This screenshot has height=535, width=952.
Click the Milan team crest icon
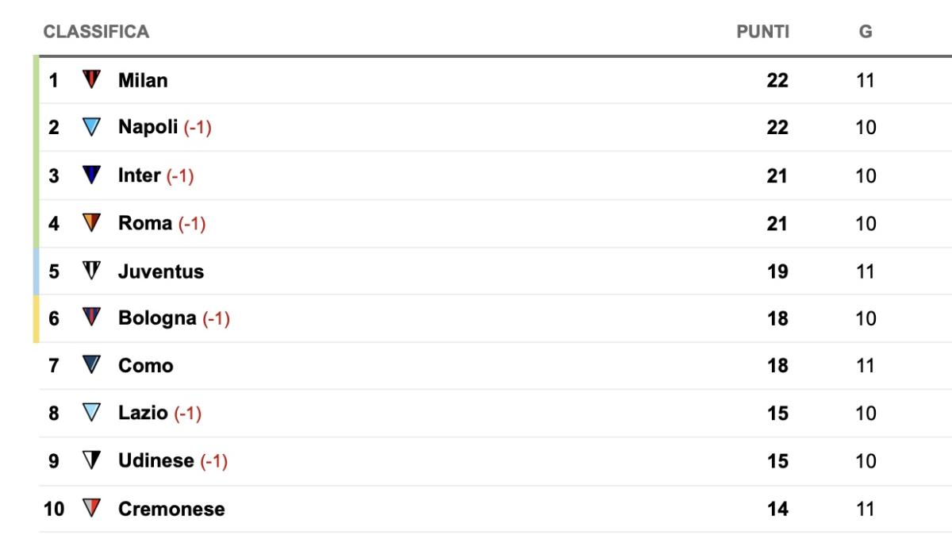pyautogui.click(x=92, y=79)
